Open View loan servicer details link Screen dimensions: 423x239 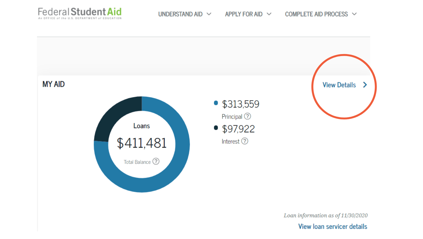click(x=333, y=226)
